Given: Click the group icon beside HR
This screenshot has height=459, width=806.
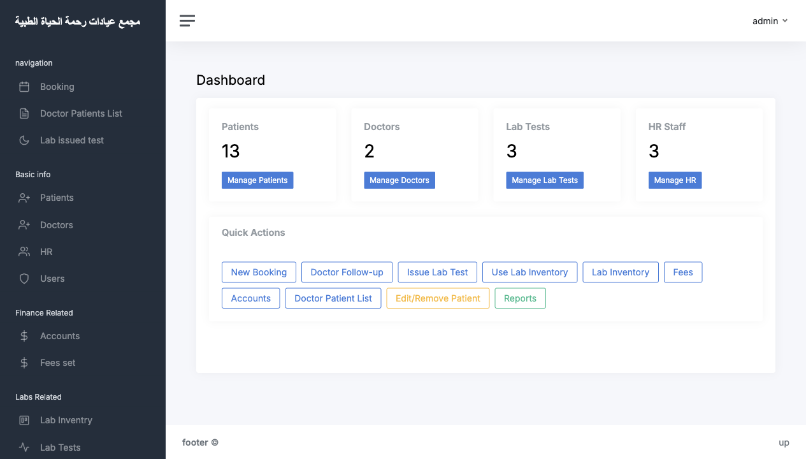Looking at the screenshot, I should pos(24,252).
